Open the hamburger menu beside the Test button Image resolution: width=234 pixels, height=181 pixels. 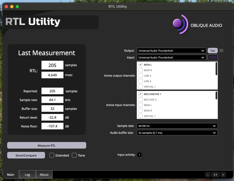[221, 51]
